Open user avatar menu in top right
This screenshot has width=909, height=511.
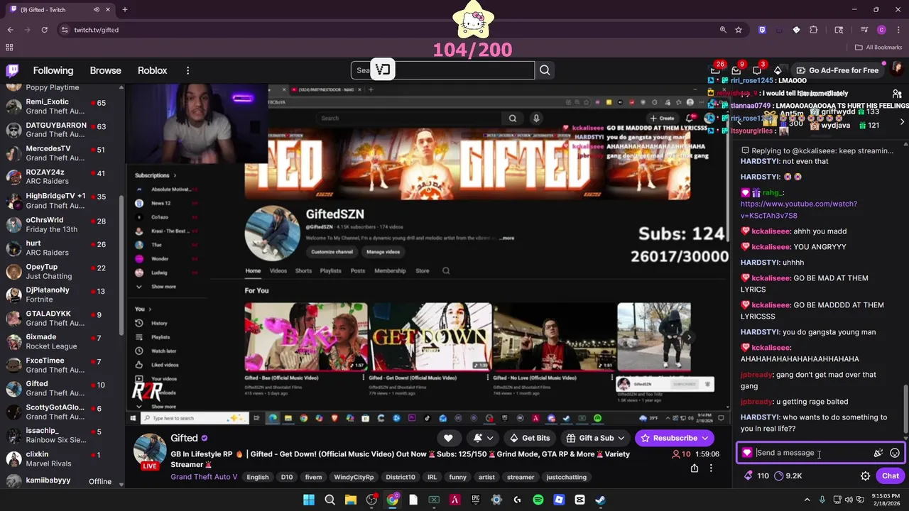click(896, 70)
